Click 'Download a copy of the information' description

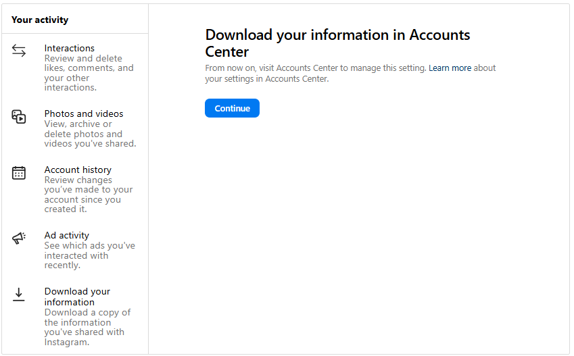[x=87, y=327]
